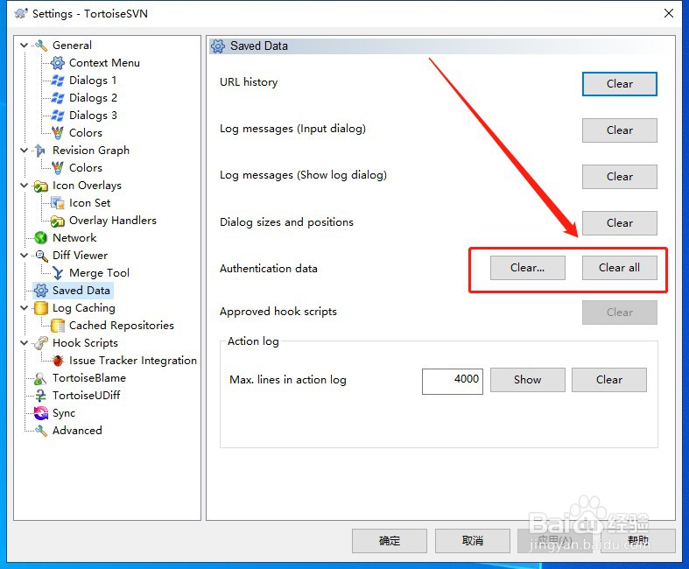This screenshot has height=569, width=689.
Task: Collapse the Icon Overlays tree node
Action: pos(25,186)
